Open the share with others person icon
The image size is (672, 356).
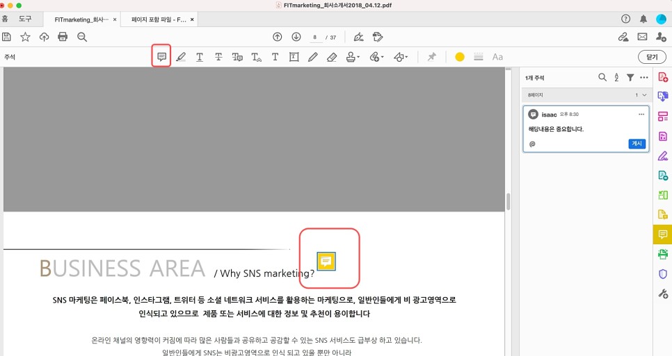click(661, 37)
